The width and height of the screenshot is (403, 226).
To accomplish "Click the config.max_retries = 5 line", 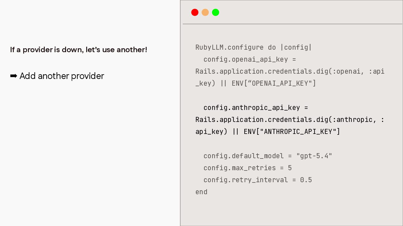I will pyautogui.click(x=247, y=168).
